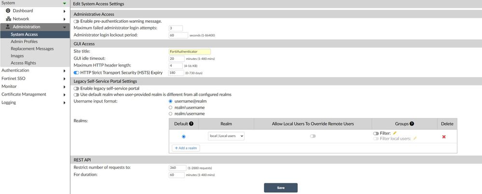Expand the Logging menu arrow

click(x=65, y=103)
